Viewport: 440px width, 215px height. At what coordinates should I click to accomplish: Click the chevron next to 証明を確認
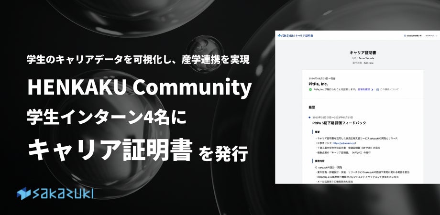[x=372, y=90]
